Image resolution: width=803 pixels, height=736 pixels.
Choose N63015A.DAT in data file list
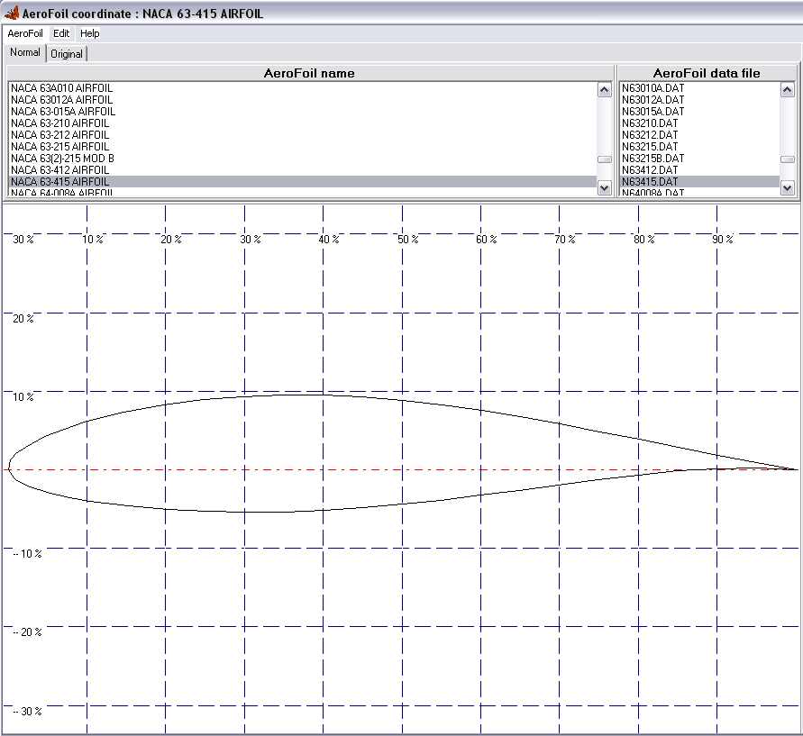pyautogui.click(x=652, y=112)
